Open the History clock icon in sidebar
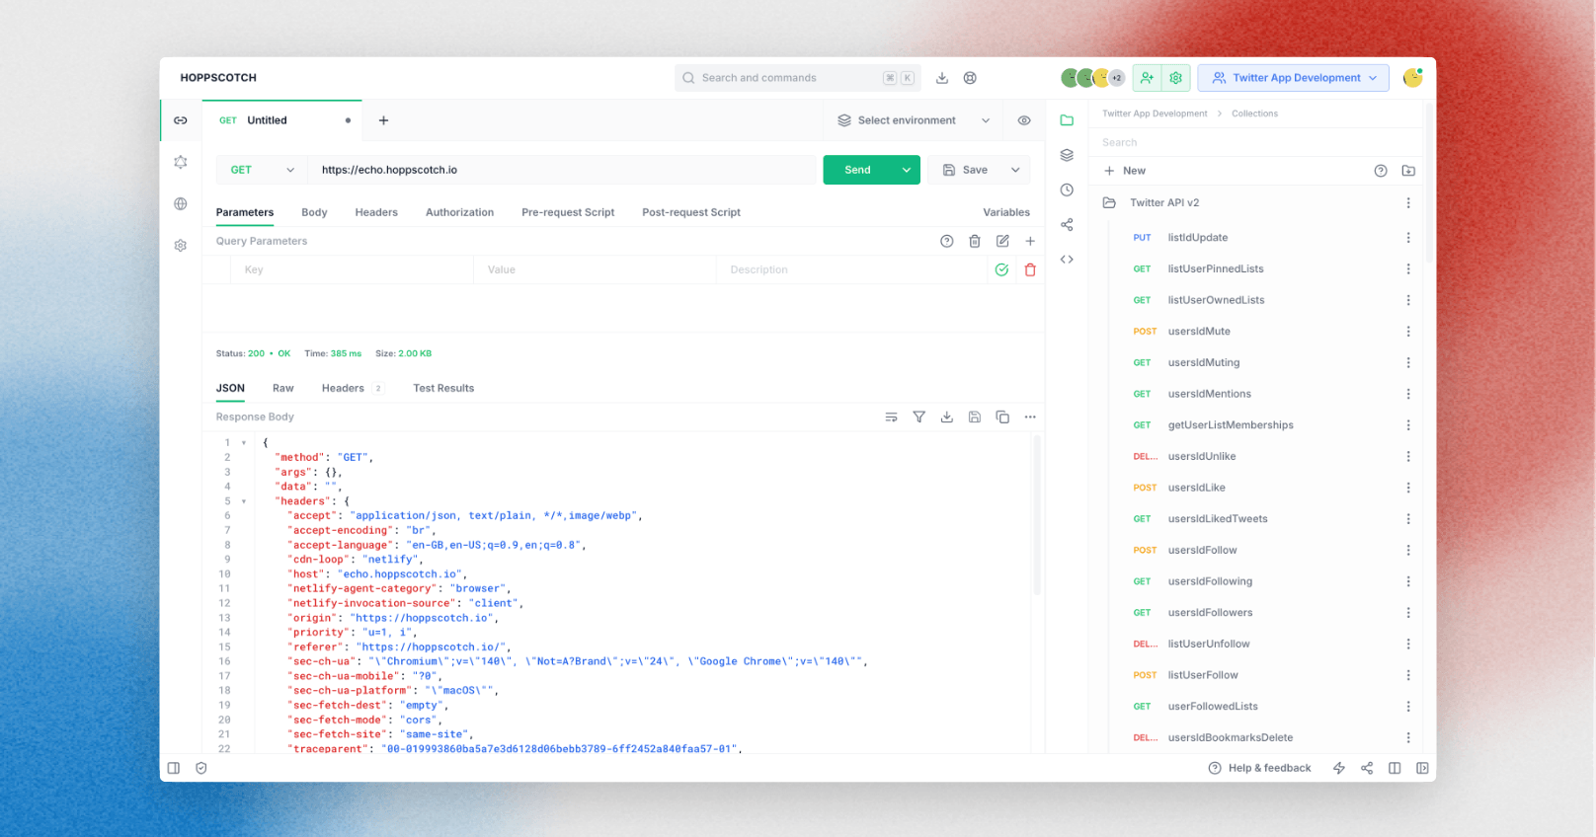The width and height of the screenshot is (1596, 837). coord(1067,190)
